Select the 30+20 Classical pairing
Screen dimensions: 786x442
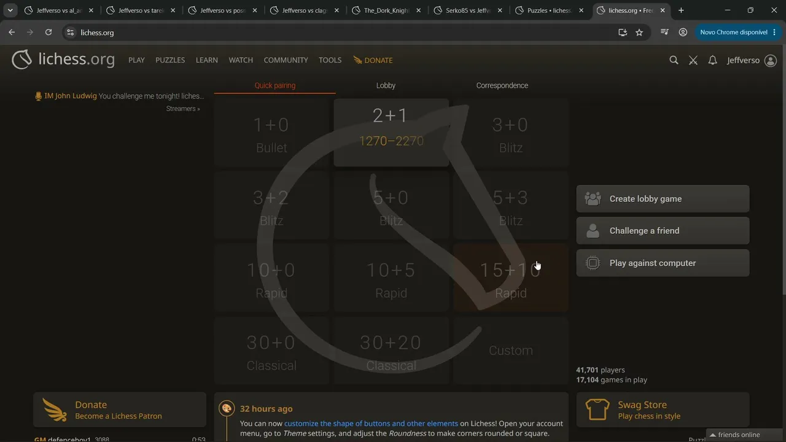tap(391, 351)
